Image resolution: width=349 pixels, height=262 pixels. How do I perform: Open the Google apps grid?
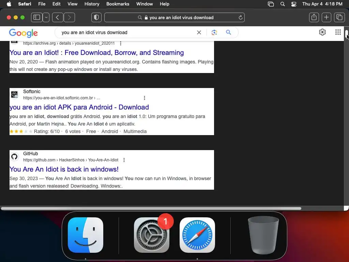pos(338,32)
